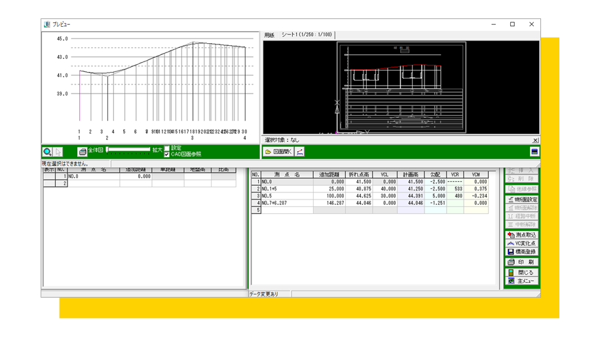Screen dimensions: 600x337
Task: Click 勾配 value -1.251
Action: tap(436, 203)
